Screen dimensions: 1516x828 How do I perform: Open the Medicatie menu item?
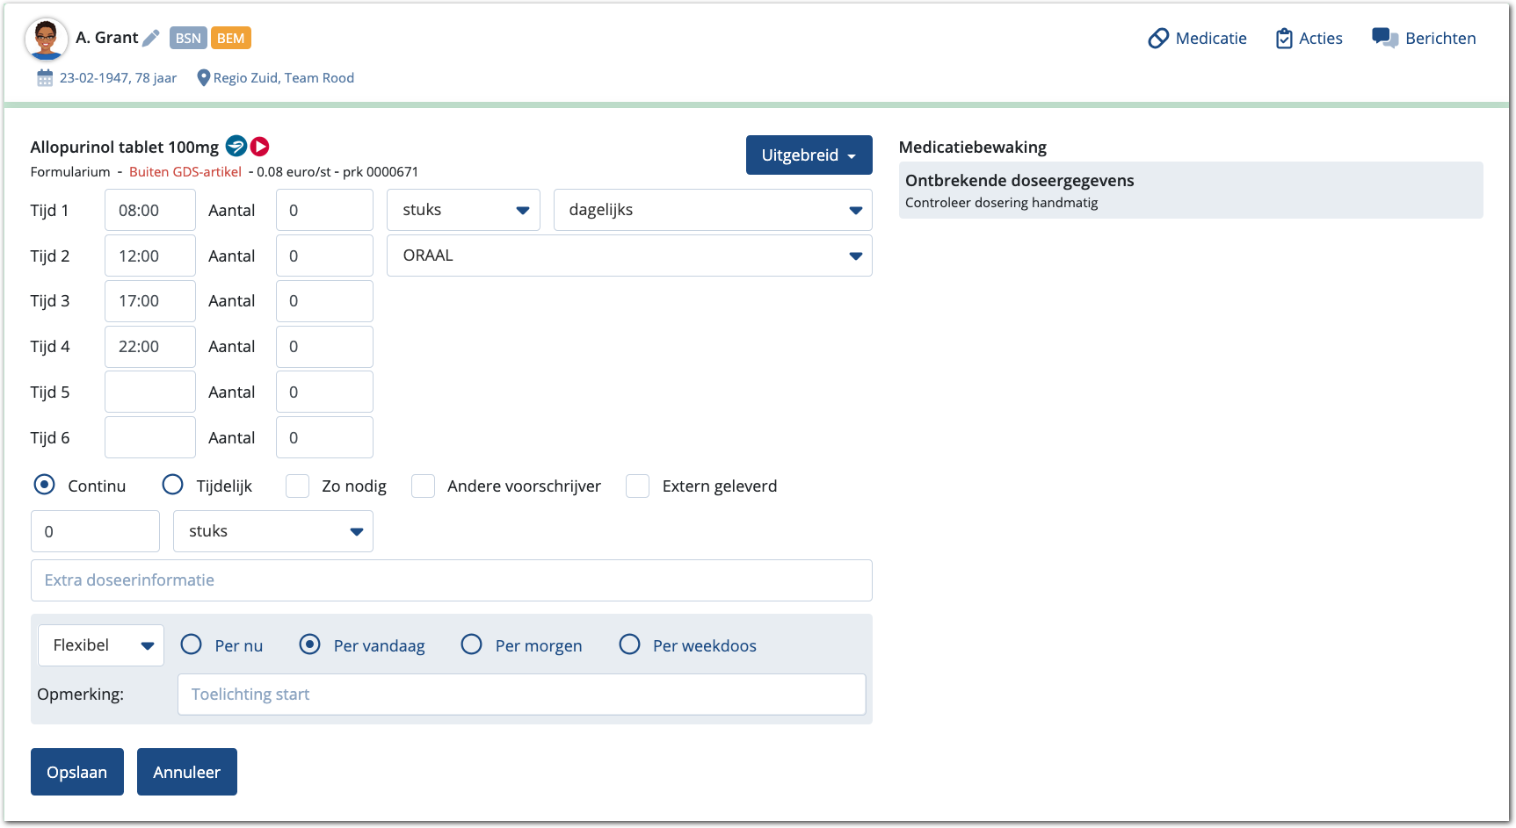1197,38
